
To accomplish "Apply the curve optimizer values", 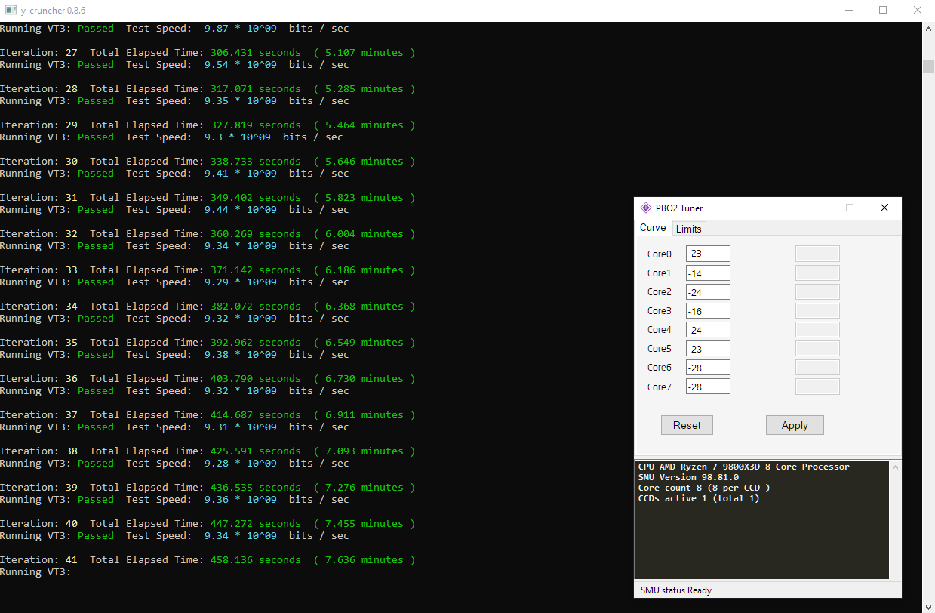I will click(795, 425).
